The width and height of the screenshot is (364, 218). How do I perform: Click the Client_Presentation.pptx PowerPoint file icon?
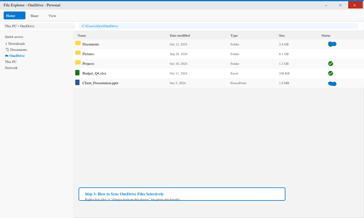point(77,82)
